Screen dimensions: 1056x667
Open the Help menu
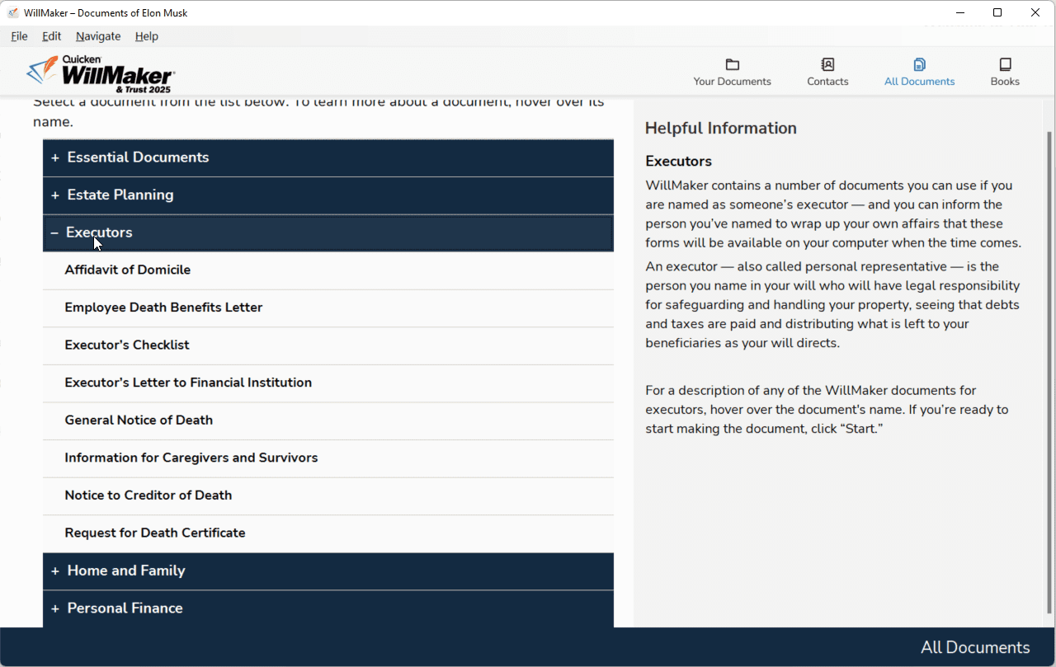(147, 36)
